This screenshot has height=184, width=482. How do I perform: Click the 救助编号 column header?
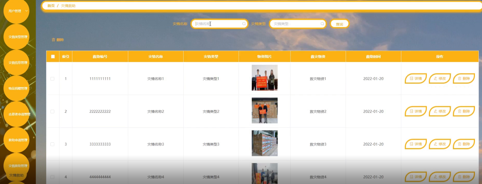(100, 57)
